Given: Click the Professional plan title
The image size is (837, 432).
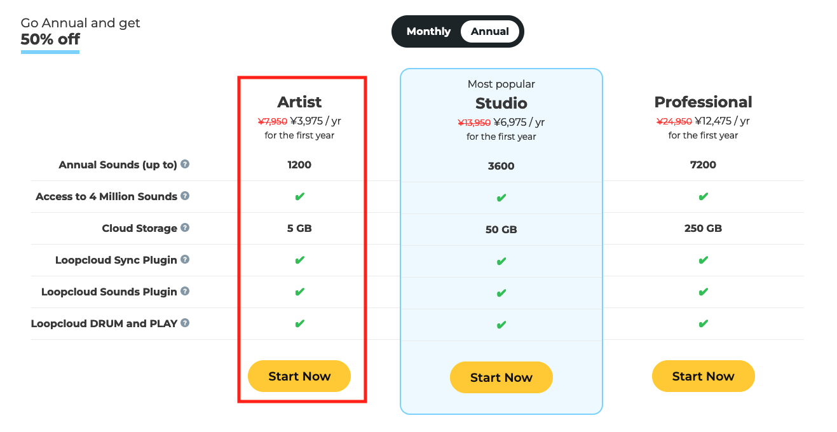Looking at the screenshot, I should pyautogui.click(x=703, y=102).
